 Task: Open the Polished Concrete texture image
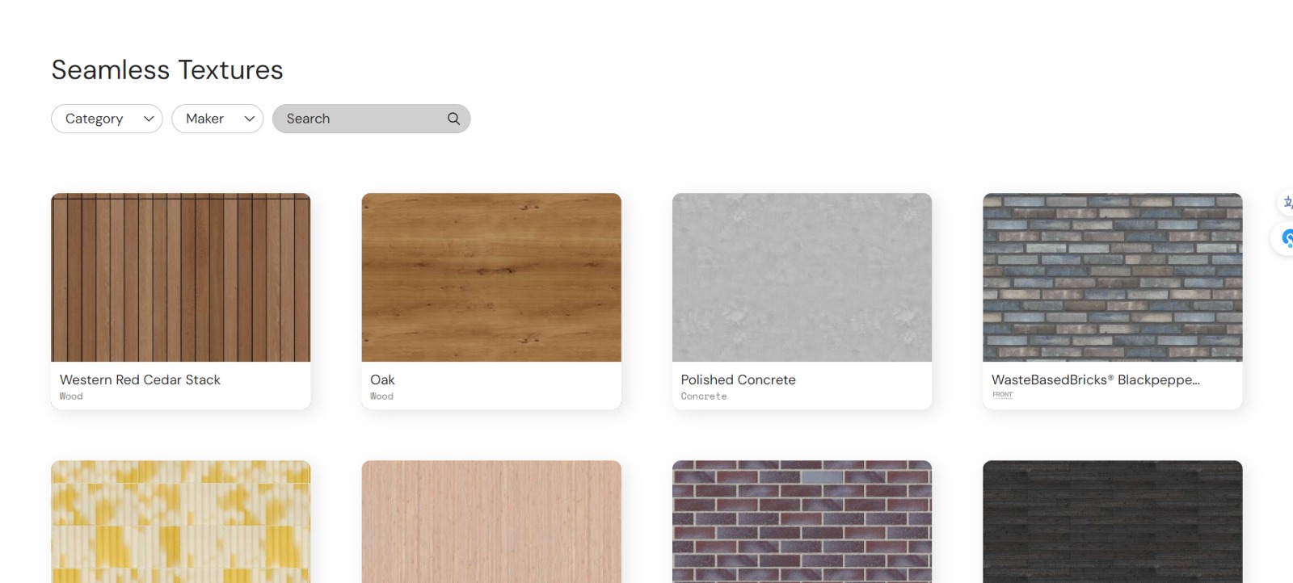click(x=802, y=277)
